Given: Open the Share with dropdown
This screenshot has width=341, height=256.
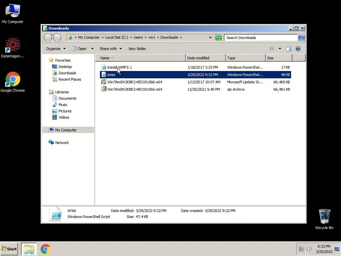Looking at the screenshot, I should [111, 49].
